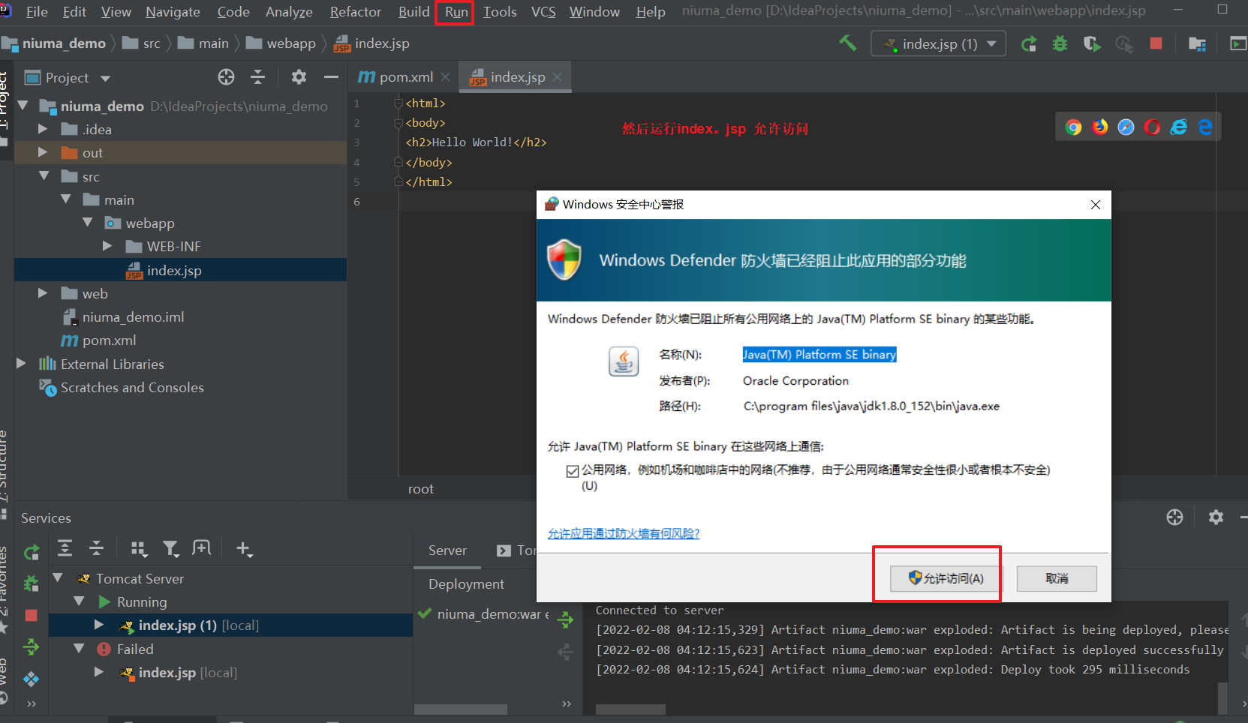
Task: Open page in Internet Explorer icon
Action: (x=1179, y=127)
